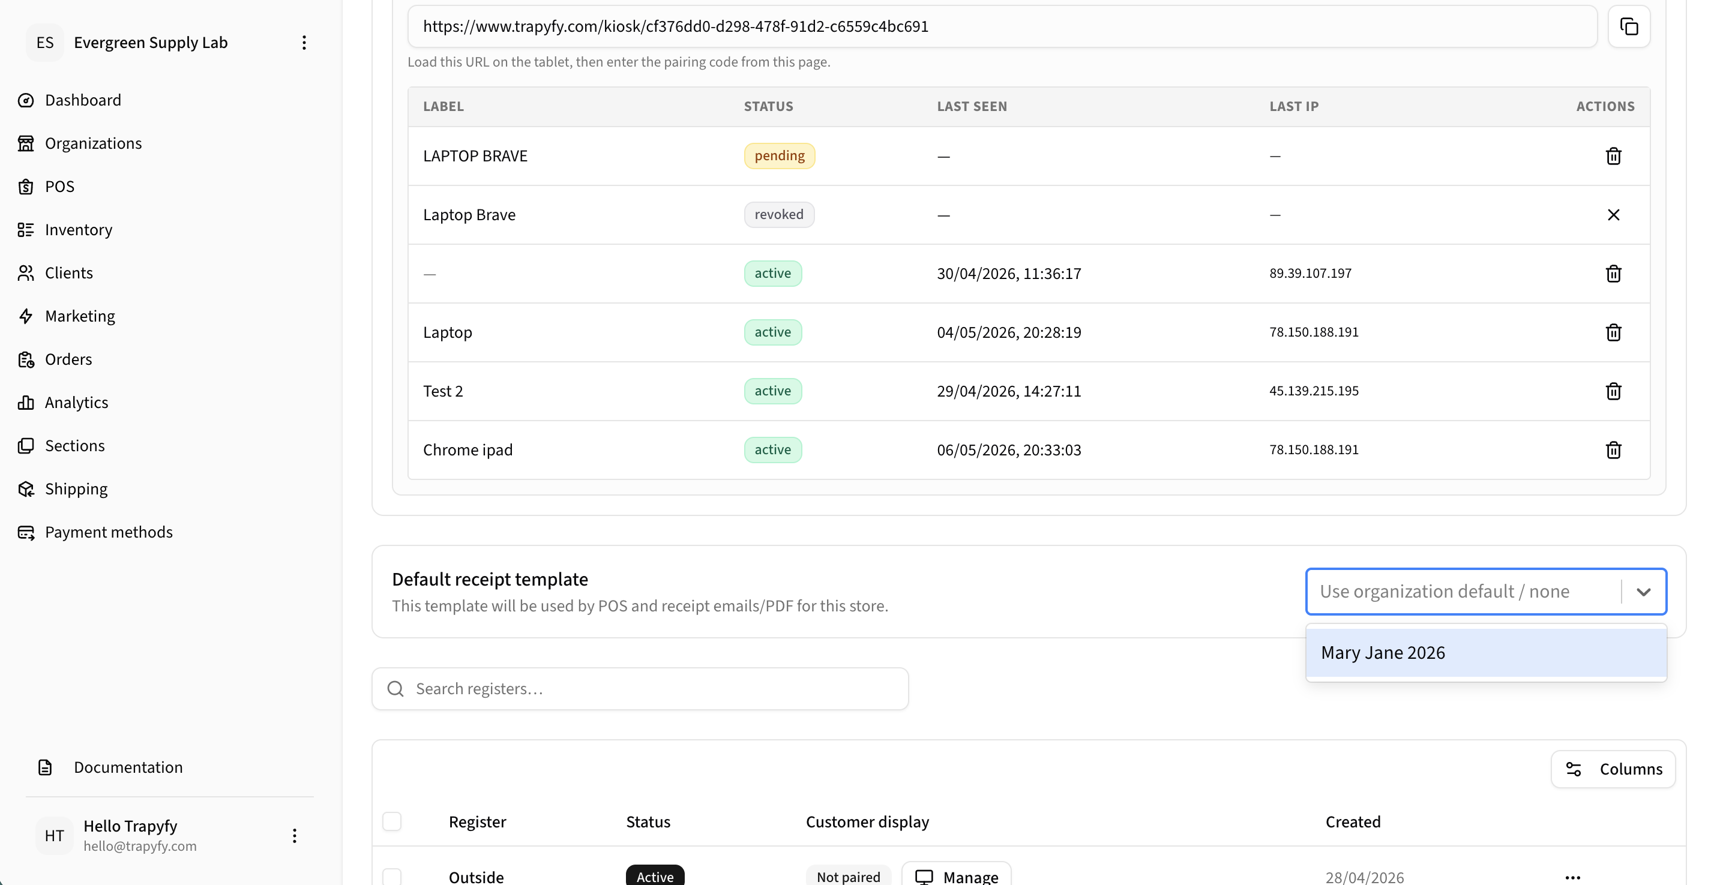This screenshot has height=885, width=1714.
Task: Open Evergreen Supply Lab options menu
Action: pos(304,43)
